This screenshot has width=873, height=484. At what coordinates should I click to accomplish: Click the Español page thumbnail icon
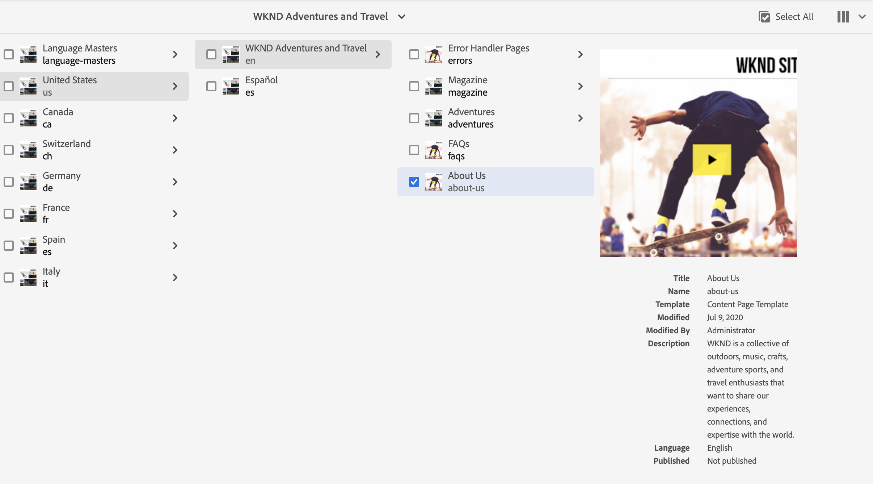point(231,86)
